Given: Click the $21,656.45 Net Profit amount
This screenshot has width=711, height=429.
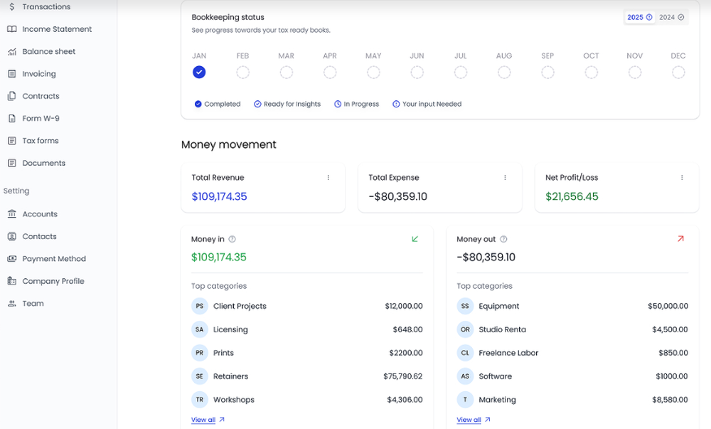Looking at the screenshot, I should [x=572, y=196].
